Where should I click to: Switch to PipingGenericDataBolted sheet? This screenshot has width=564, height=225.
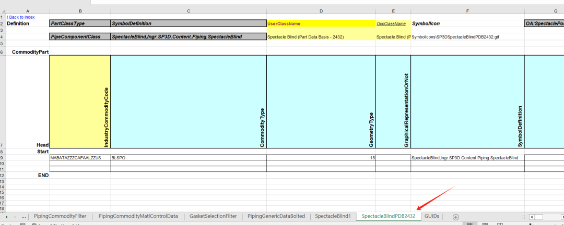pos(276,216)
